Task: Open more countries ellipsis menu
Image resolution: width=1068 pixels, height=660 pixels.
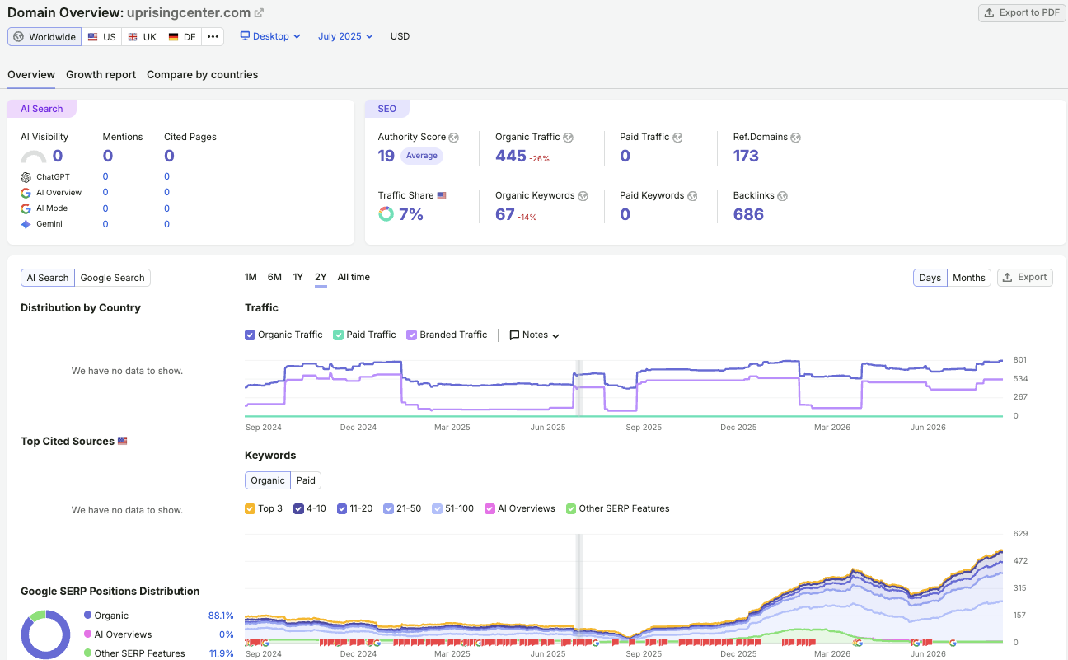Action: (213, 37)
